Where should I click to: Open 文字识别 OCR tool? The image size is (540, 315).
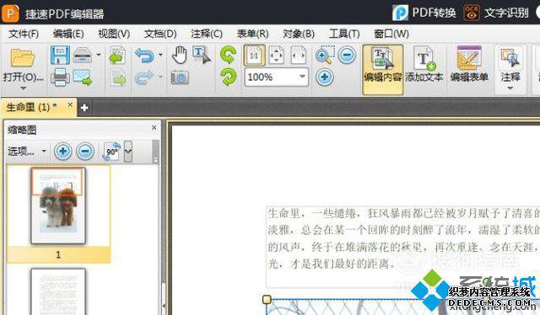point(496,13)
